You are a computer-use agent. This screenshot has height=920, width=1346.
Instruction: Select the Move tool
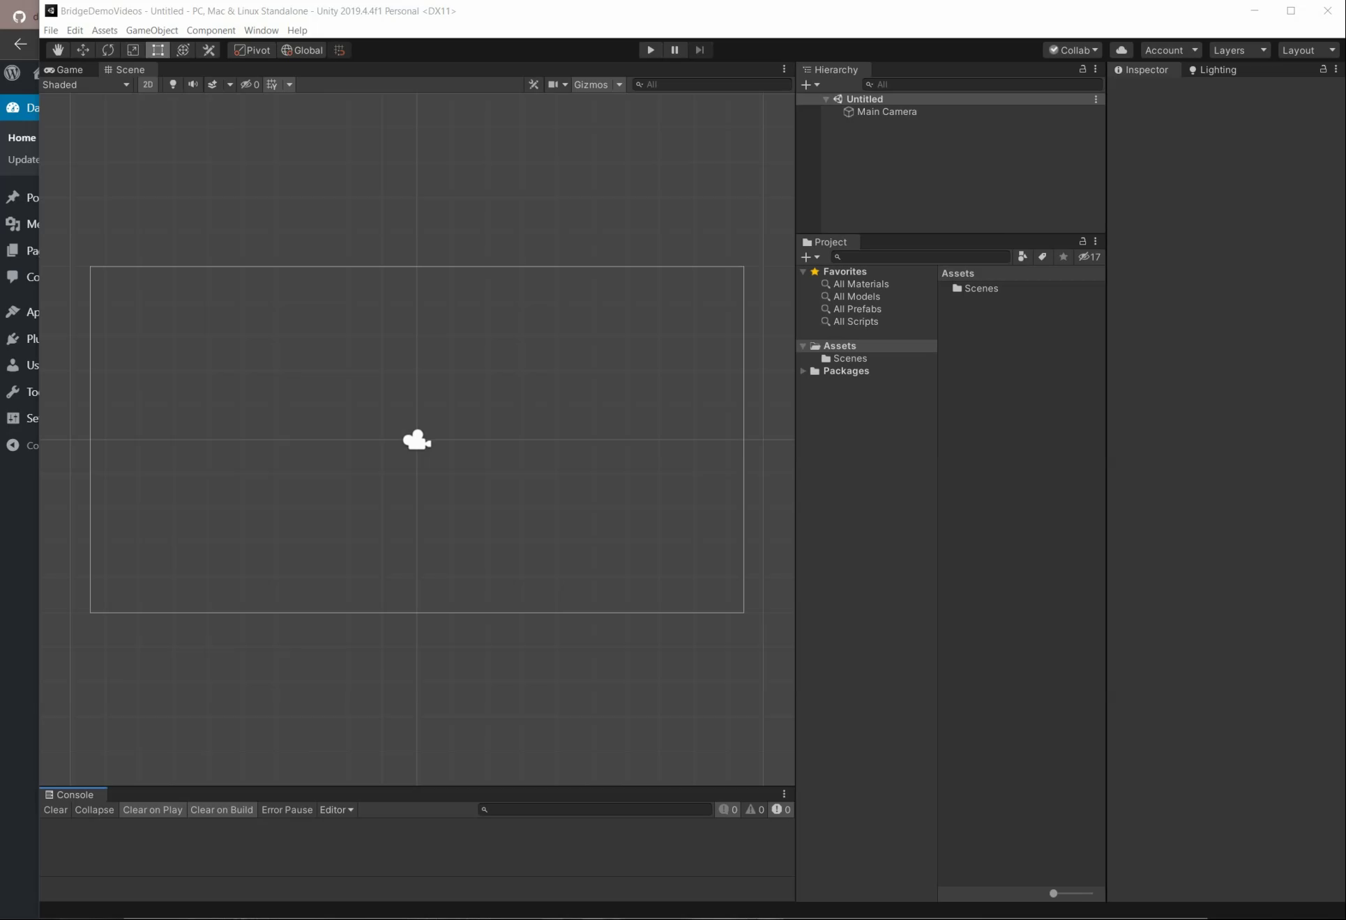83,50
